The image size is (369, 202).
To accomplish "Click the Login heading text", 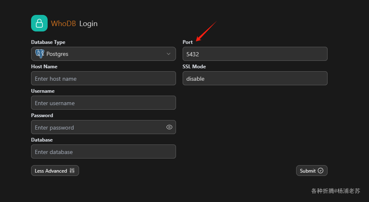I will [88, 24].
